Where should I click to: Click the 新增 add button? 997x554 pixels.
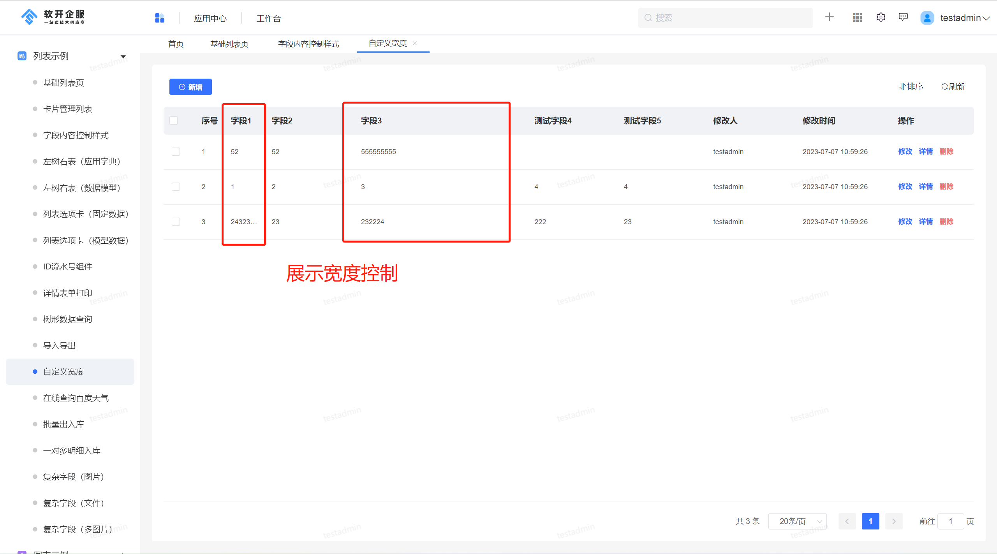click(190, 86)
